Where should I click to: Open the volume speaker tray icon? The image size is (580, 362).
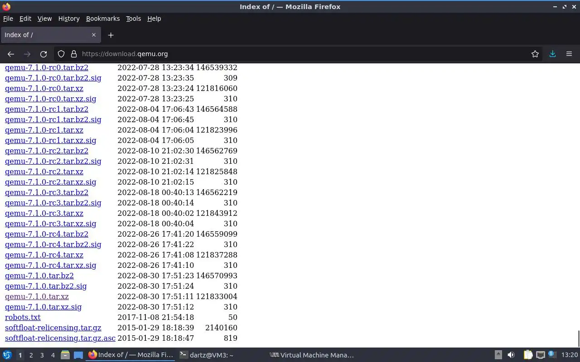tap(511, 355)
